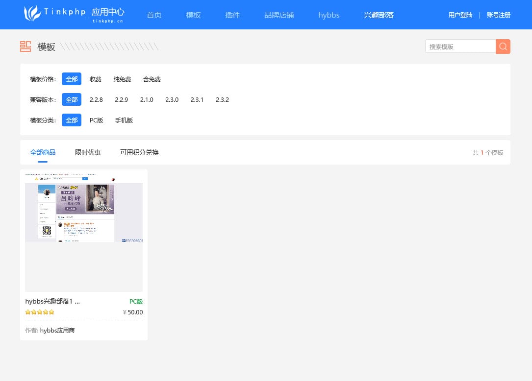Click the 账号注册 registration link
This screenshot has height=381, width=532.
tap(498, 15)
